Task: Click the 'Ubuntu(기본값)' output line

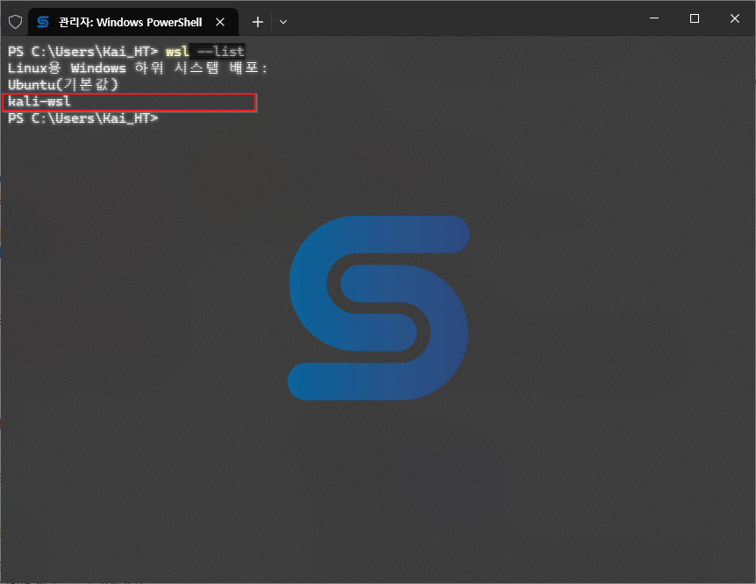Action: [x=63, y=84]
